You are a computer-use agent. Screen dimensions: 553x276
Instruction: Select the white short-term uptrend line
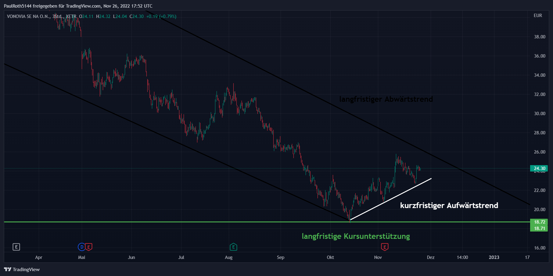pyautogui.click(x=391, y=199)
